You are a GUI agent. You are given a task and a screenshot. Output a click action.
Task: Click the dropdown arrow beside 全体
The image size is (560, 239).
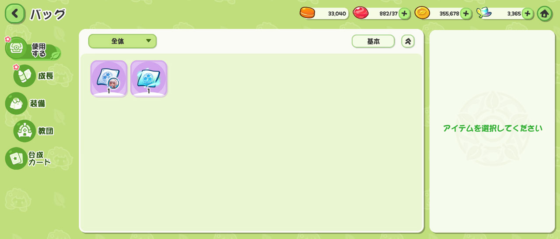point(148,41)
